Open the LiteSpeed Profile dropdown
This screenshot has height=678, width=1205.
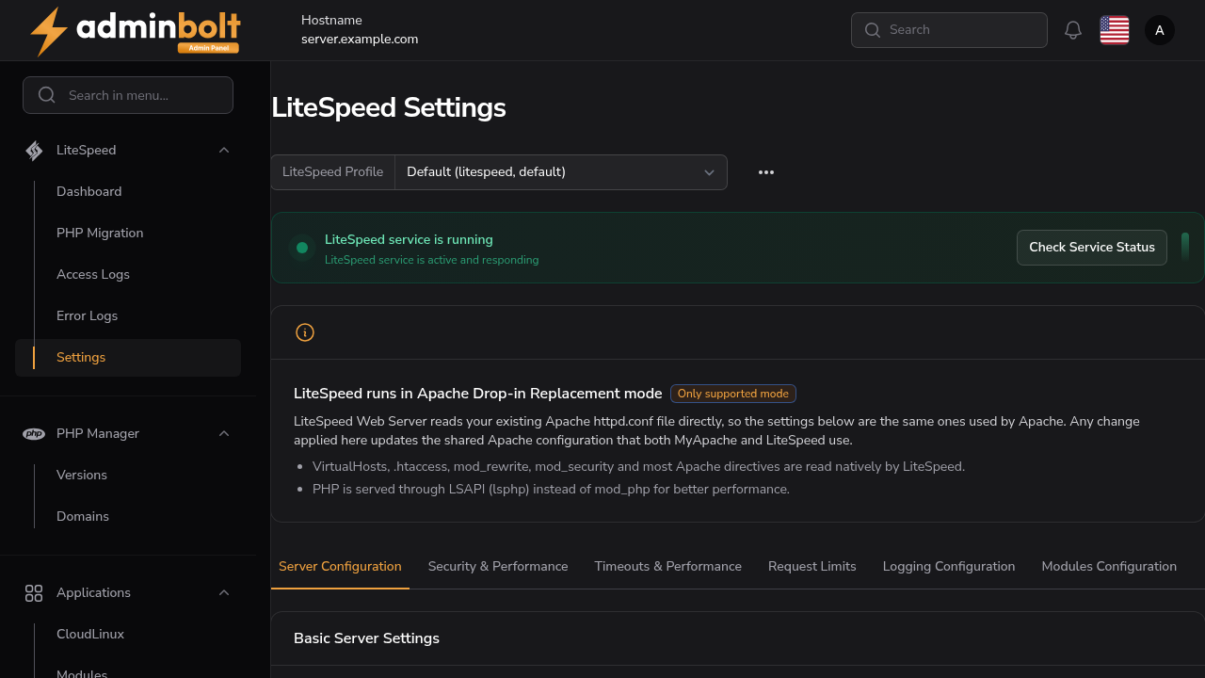[561, 172]
